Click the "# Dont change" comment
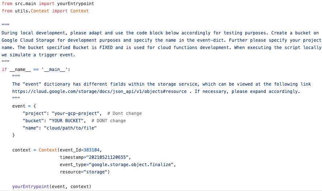 124,113
